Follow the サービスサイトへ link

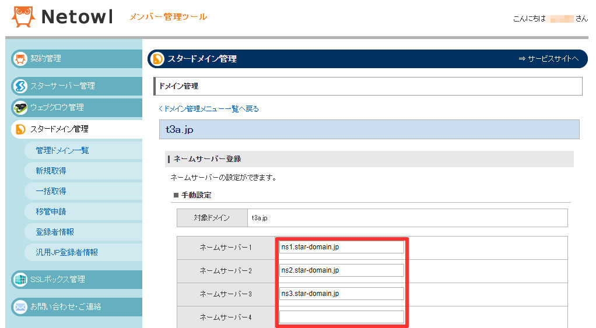[x=549, y=59]
